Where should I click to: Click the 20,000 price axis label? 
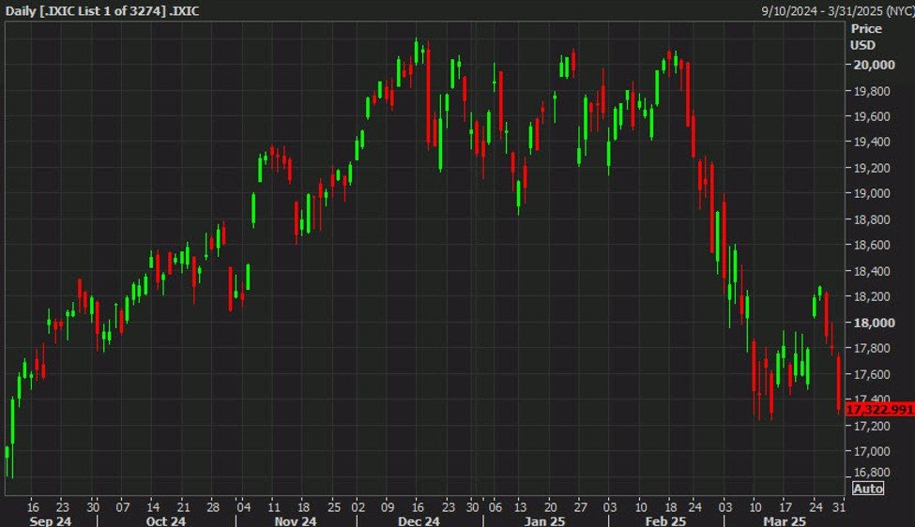[871, 65]
